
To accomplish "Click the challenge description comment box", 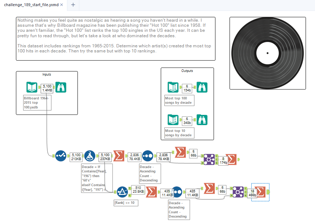I will [115, 39].
